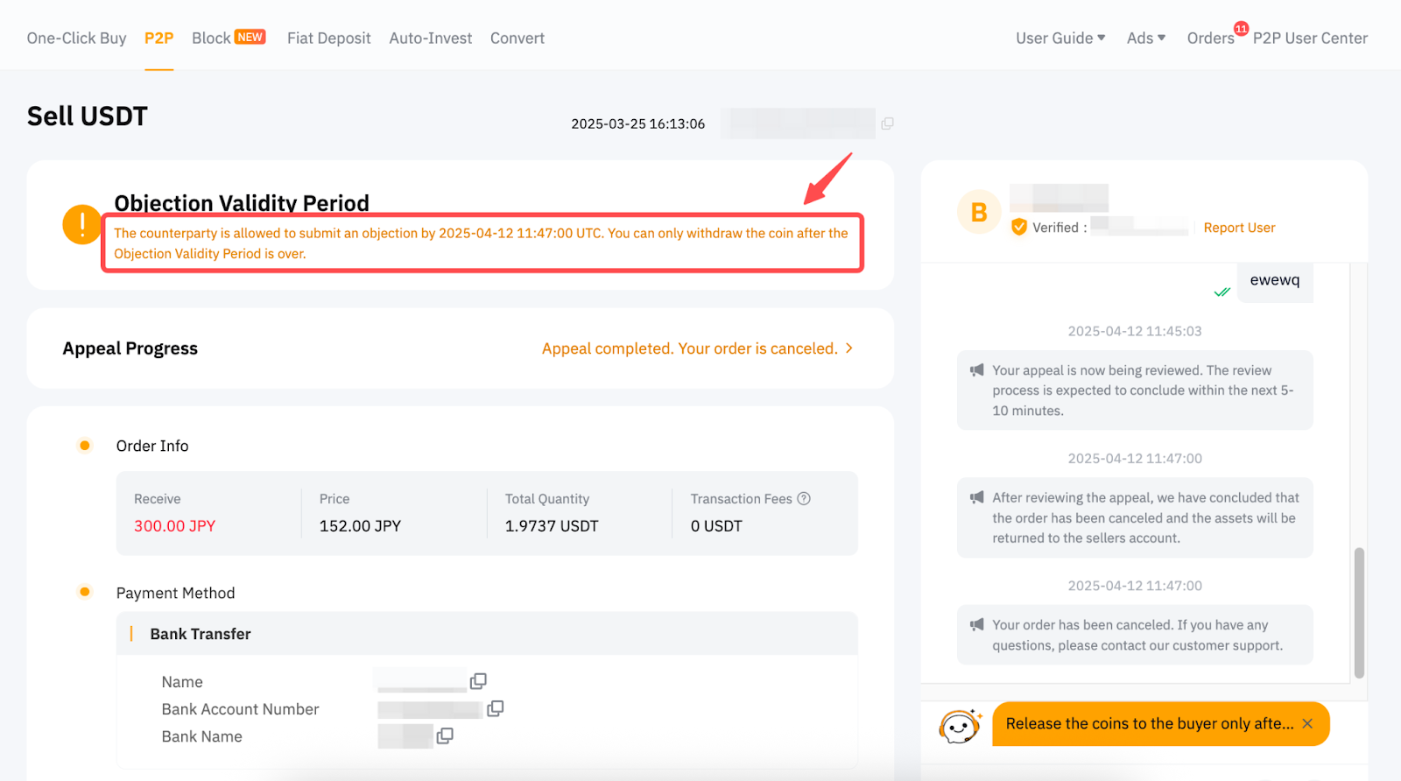Copy the order number next to the timestamp
This screenshot has height=781, width=1401.
[x=887, y=123]
